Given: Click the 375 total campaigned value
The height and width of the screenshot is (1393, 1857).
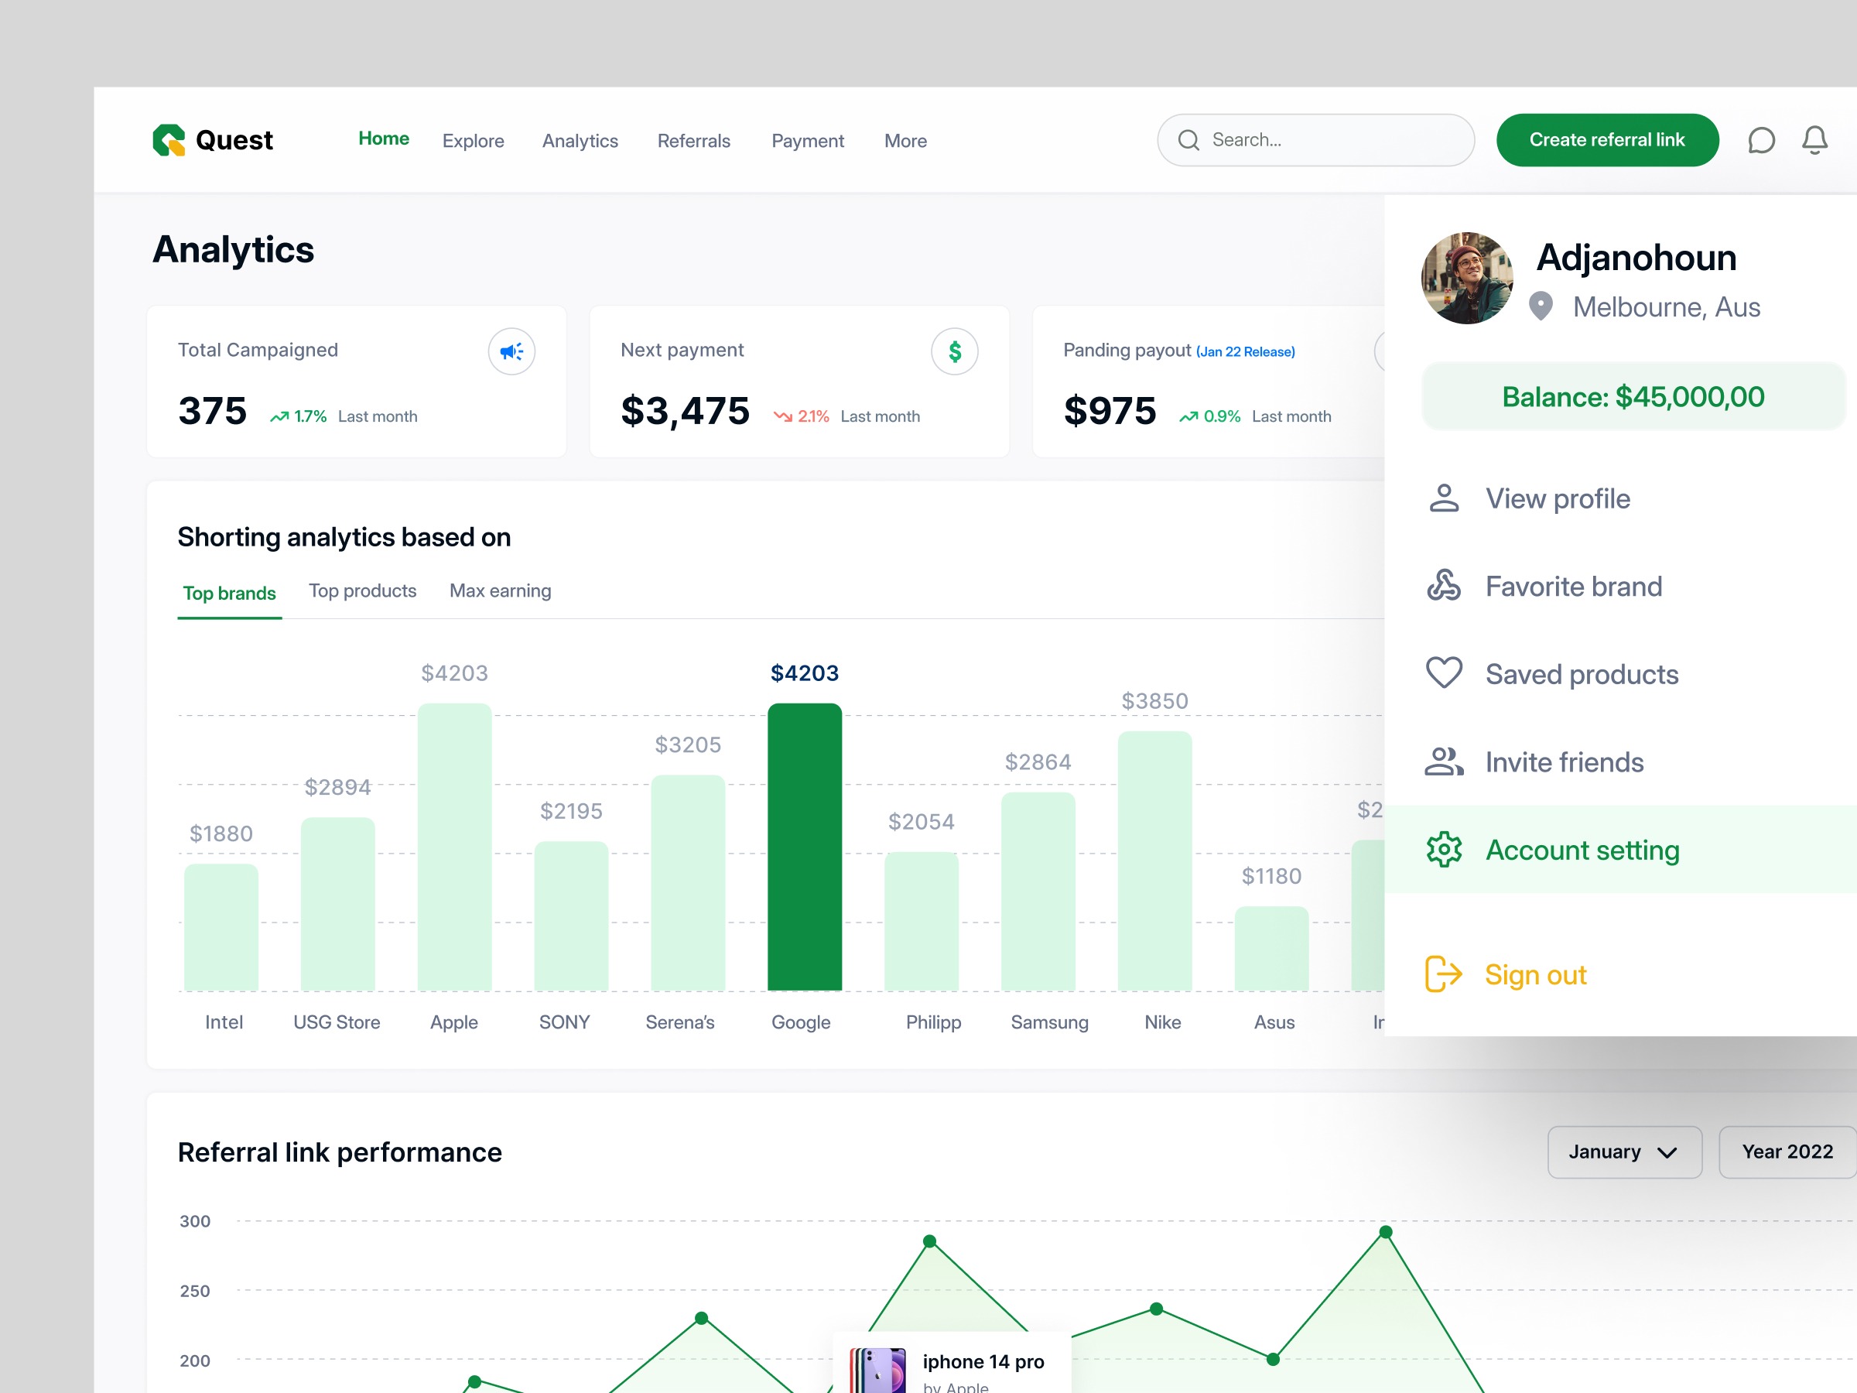Looking at the screenshot, I should [x=213, y=412].
